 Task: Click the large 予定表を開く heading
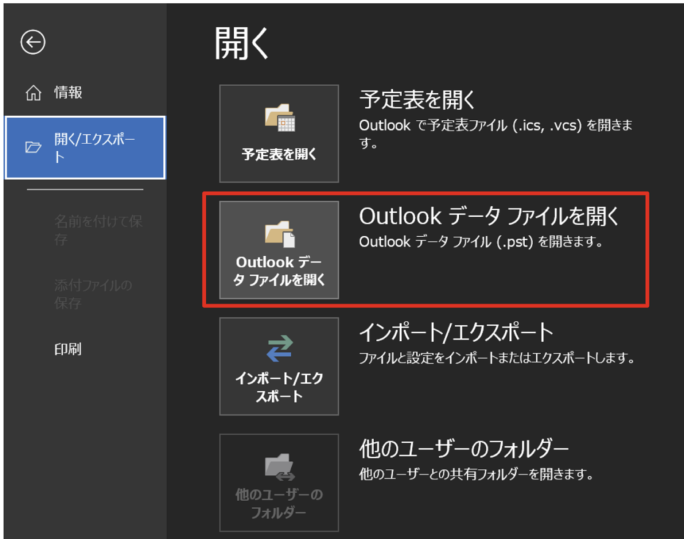(418, 101)
